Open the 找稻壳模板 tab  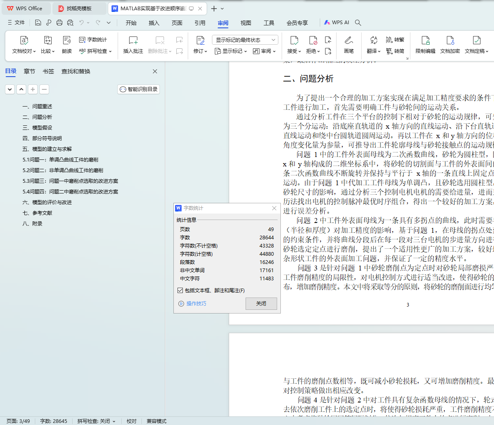coord(79,9)
